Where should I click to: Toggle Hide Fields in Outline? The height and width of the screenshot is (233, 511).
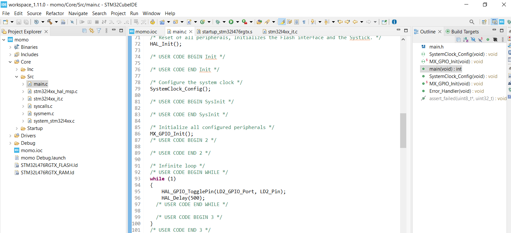tap(473, 39)
